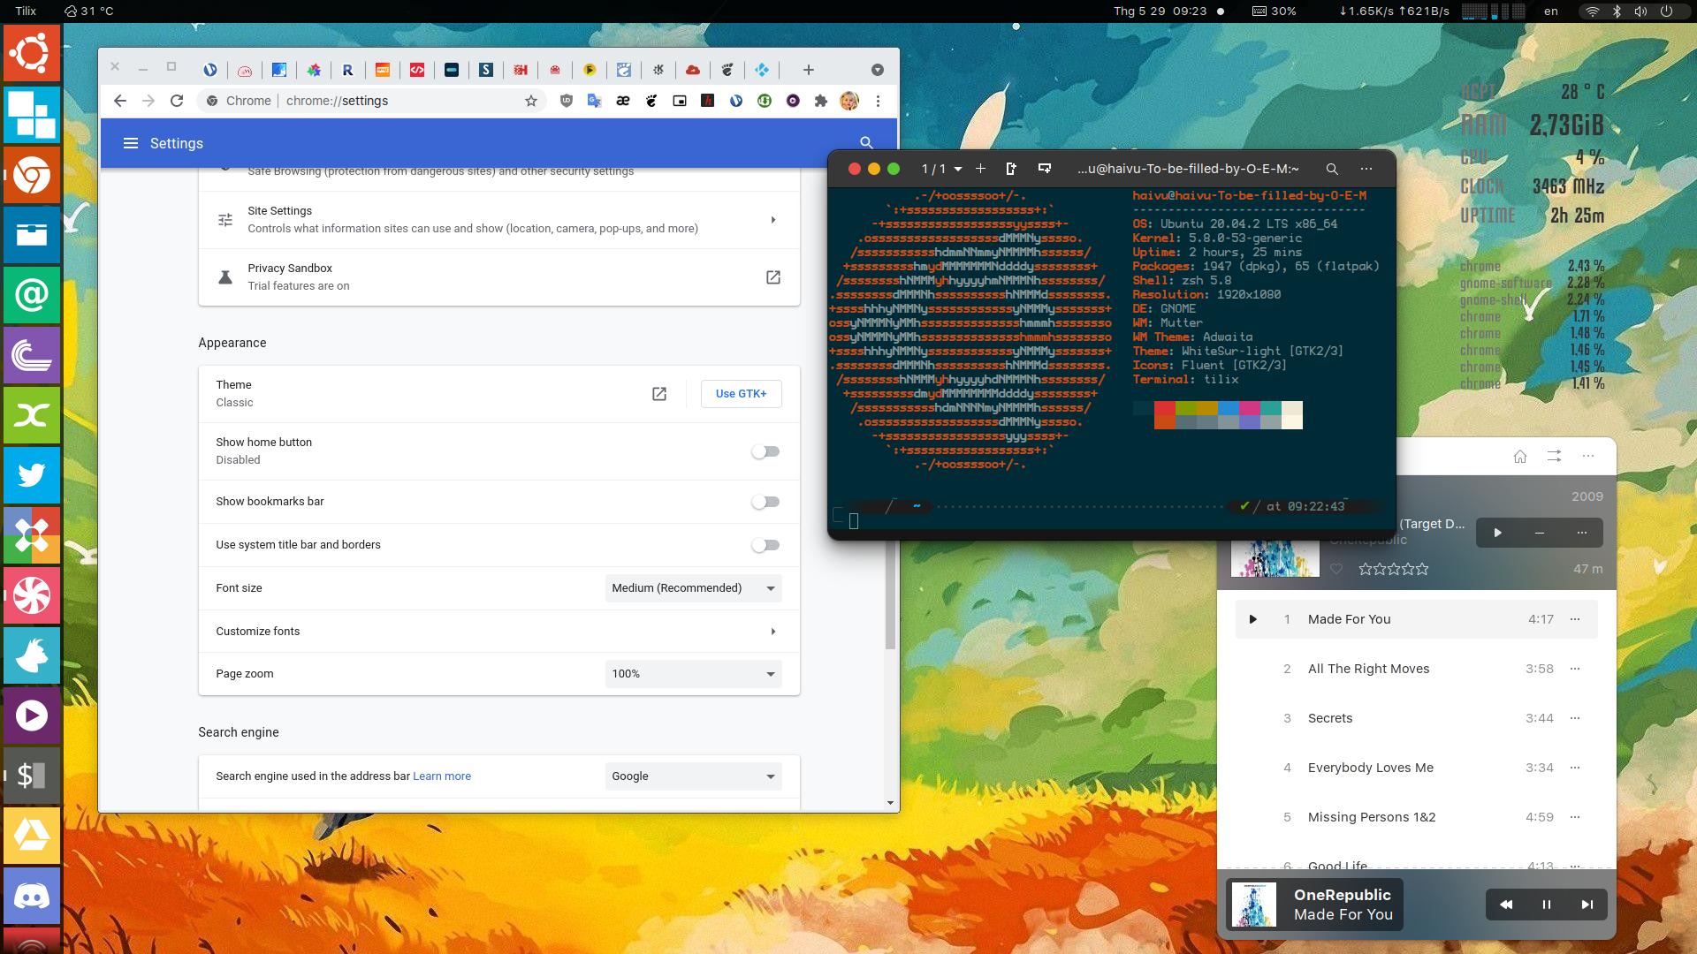The height and width of the screenshot is (954, 1697).
Task: Open search engine dropdown showing Google
Action: click(x=693, y=776)
